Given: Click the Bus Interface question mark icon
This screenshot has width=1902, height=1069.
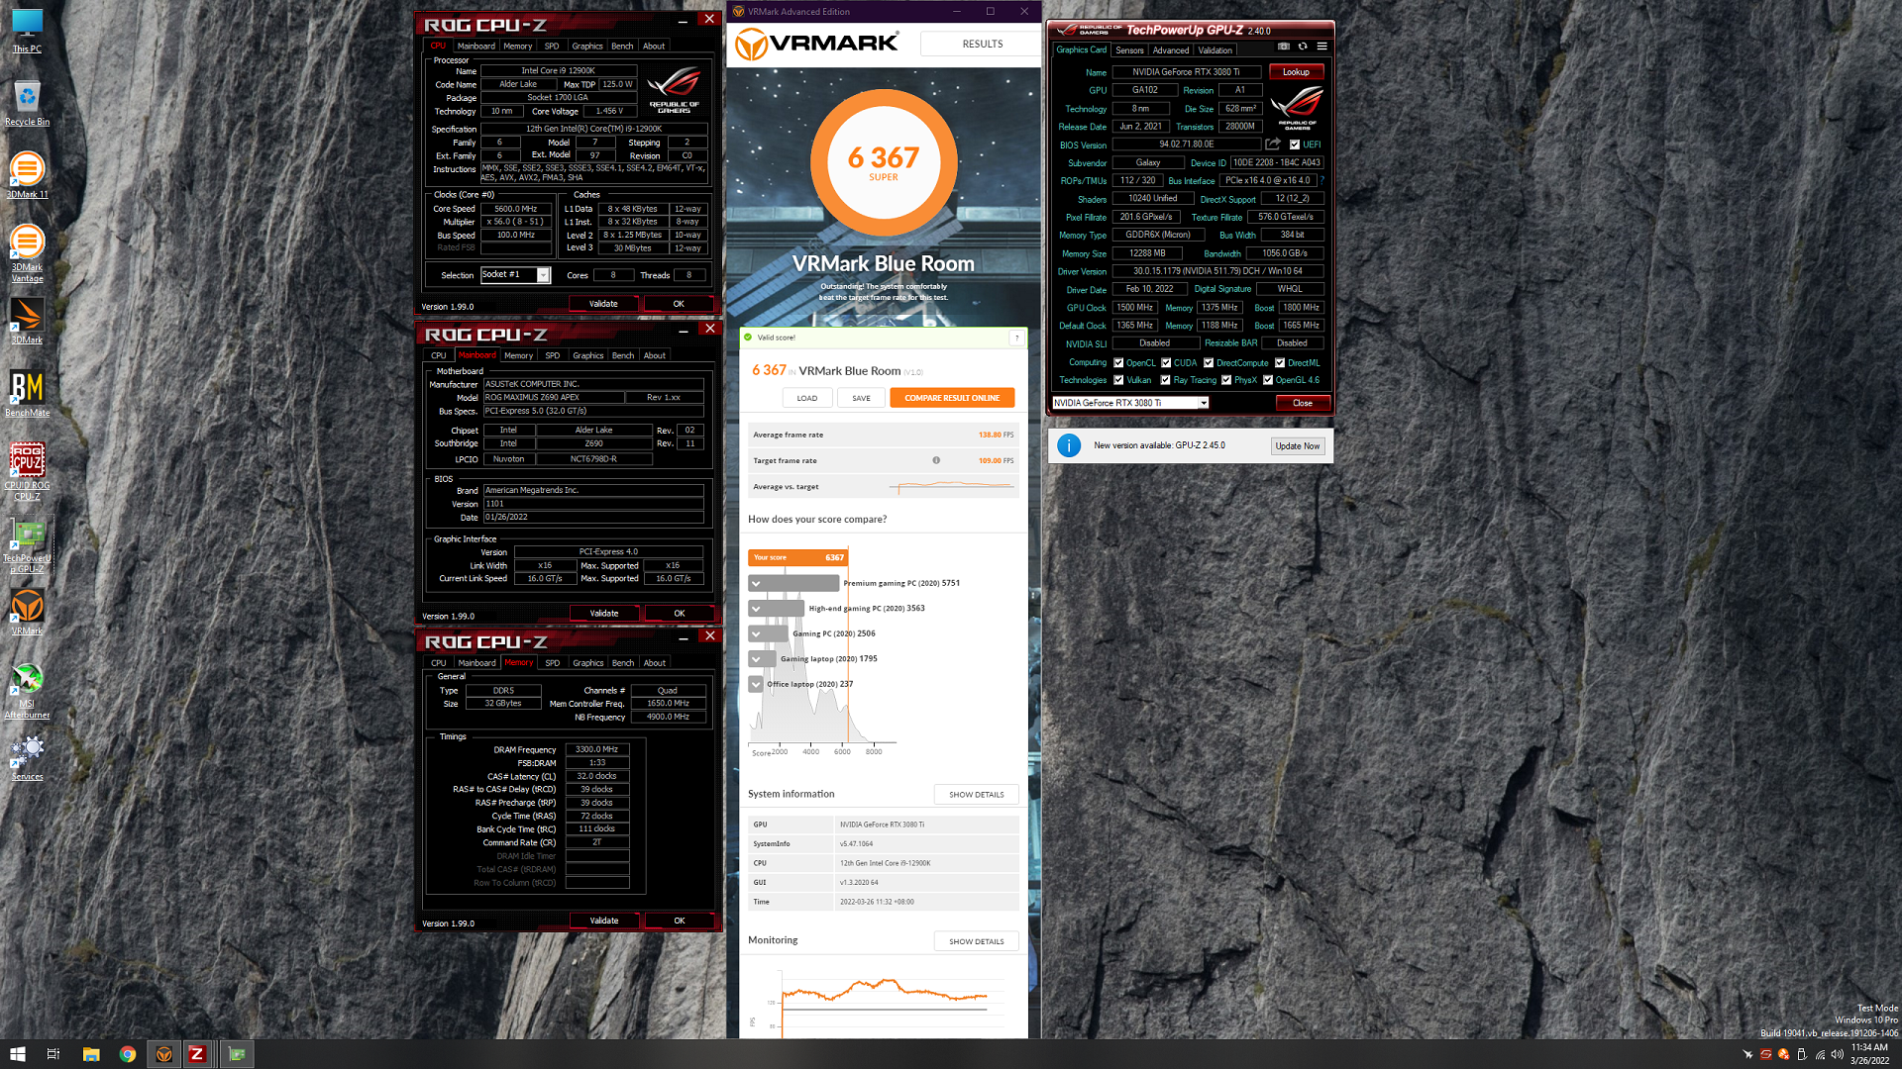Looking at the screenshot, I should pos(1321,181).
